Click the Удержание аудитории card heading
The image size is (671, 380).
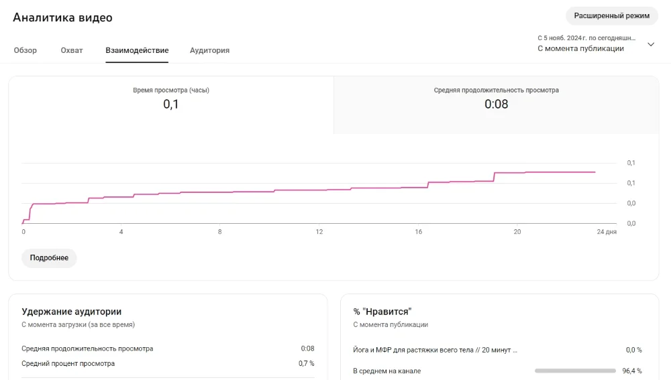tap(71, 312)
